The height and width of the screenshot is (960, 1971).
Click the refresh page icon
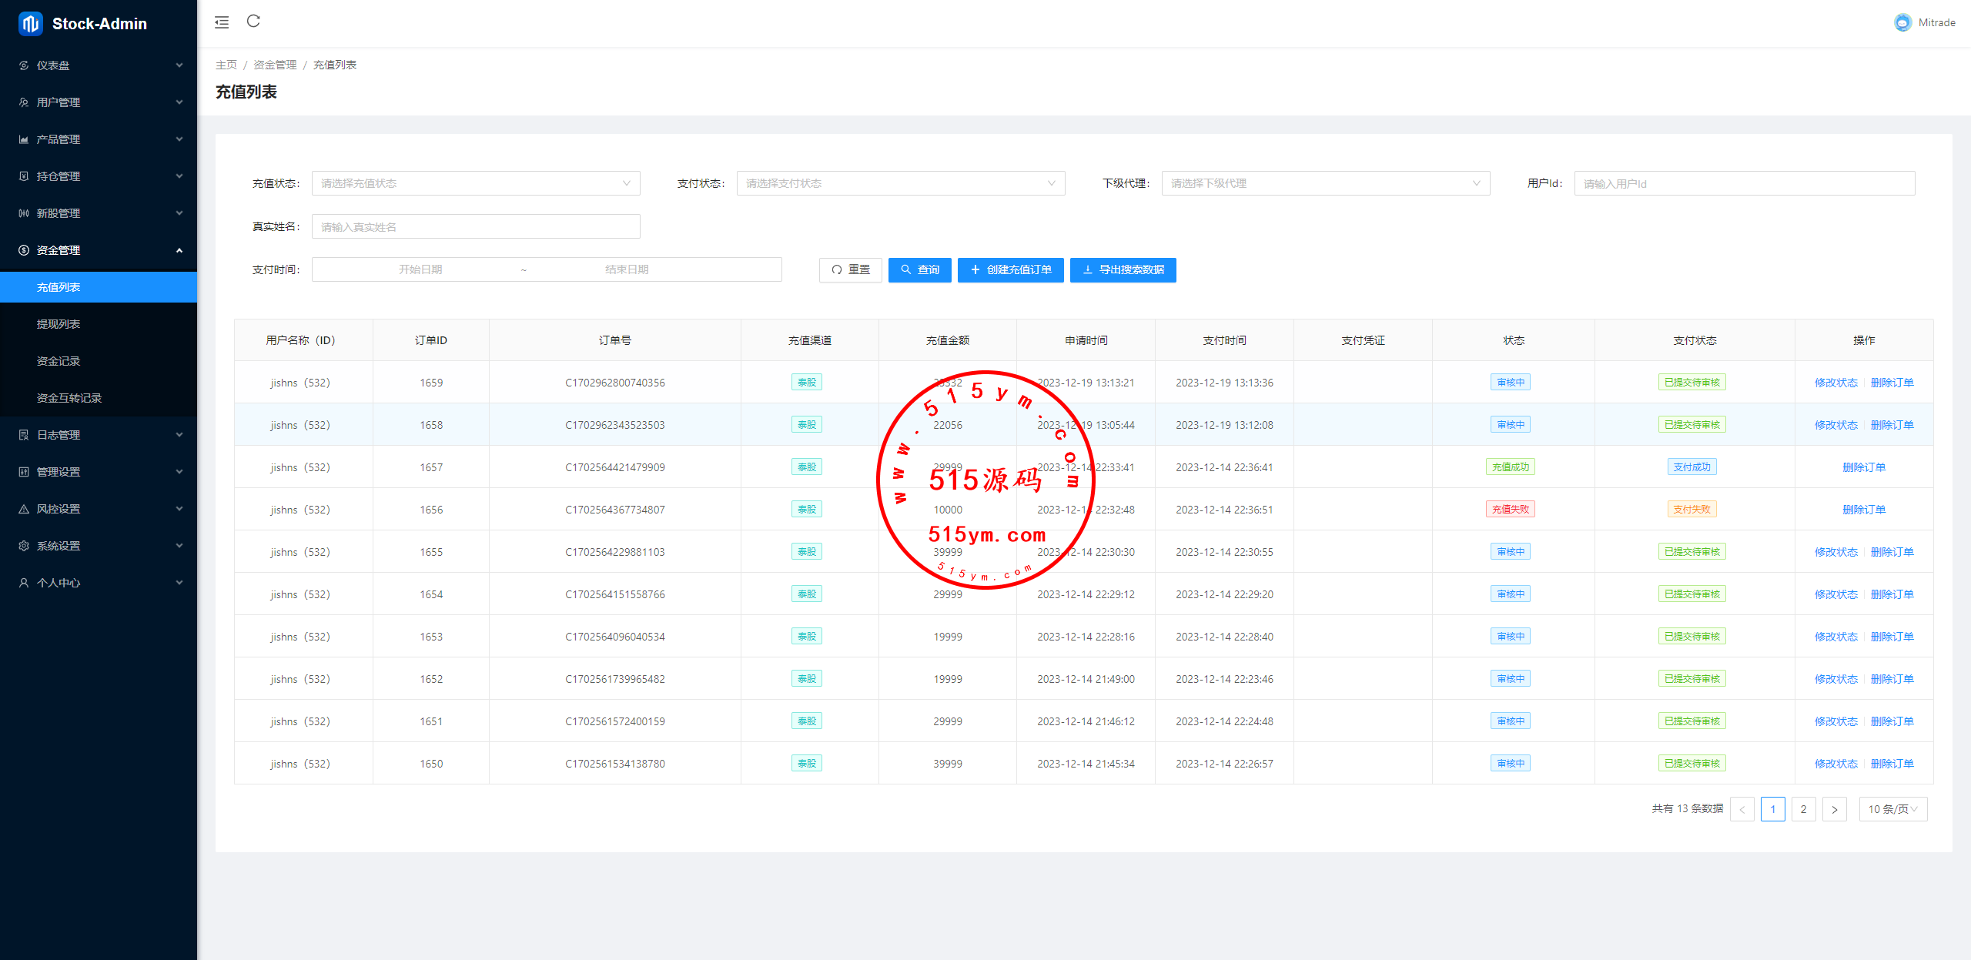click(x=253, y=22)
